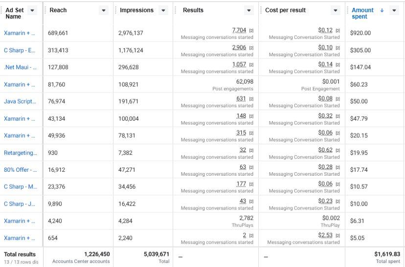Viewport: 405px width, 267px height.
Task: Open the Java Script ad set link
Action: click(20, 102)
